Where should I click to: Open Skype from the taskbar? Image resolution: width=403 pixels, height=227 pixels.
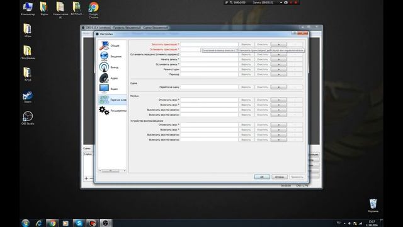click(x=79, y=223)
